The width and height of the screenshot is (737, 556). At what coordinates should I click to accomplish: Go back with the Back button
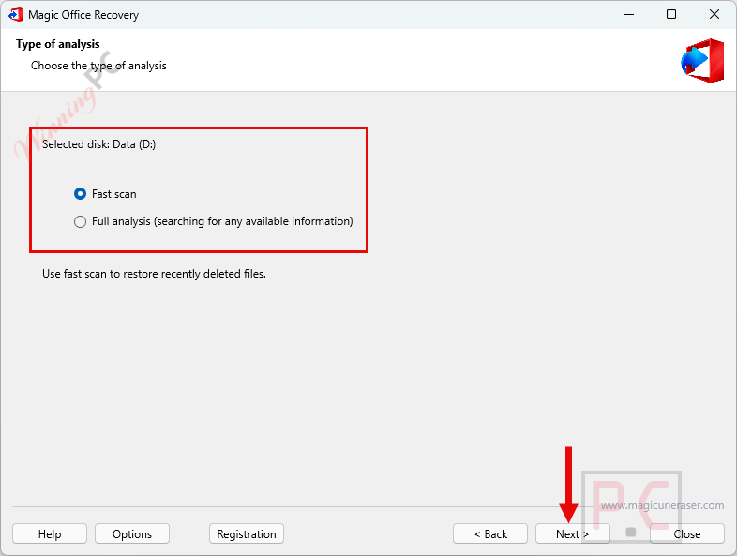tap(490, 533)
